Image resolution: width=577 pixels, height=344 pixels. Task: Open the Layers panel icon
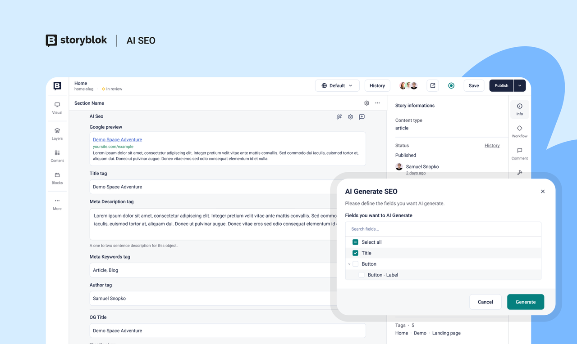click(x=57, y=133)
